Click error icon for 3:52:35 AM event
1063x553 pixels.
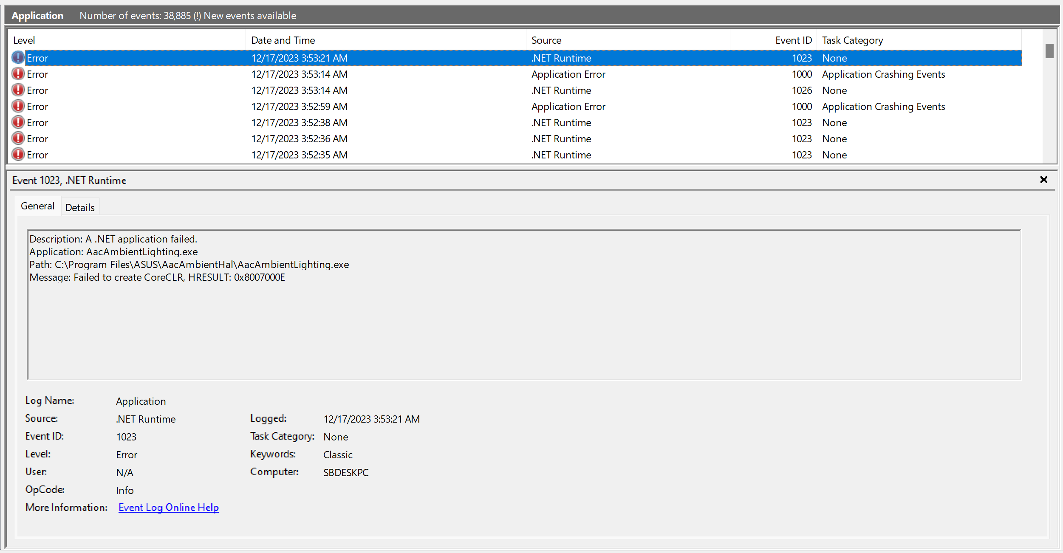pos(18,155)
